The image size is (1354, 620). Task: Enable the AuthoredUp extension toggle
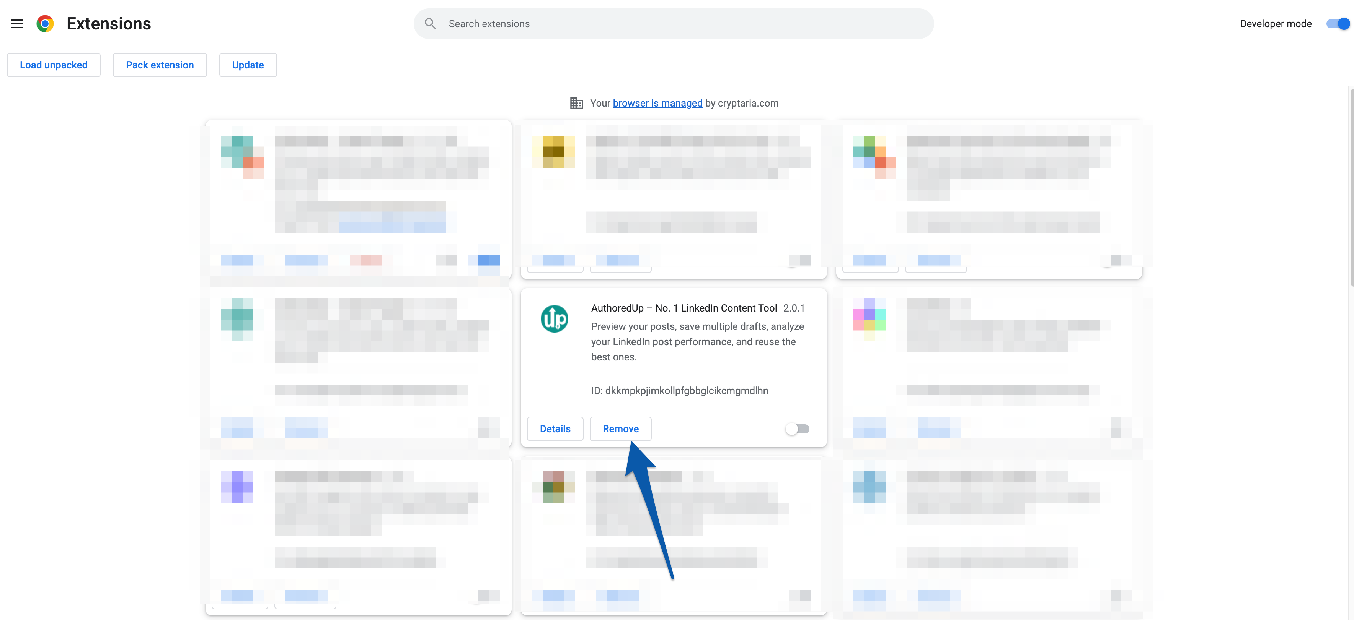(x=798, y=429)
